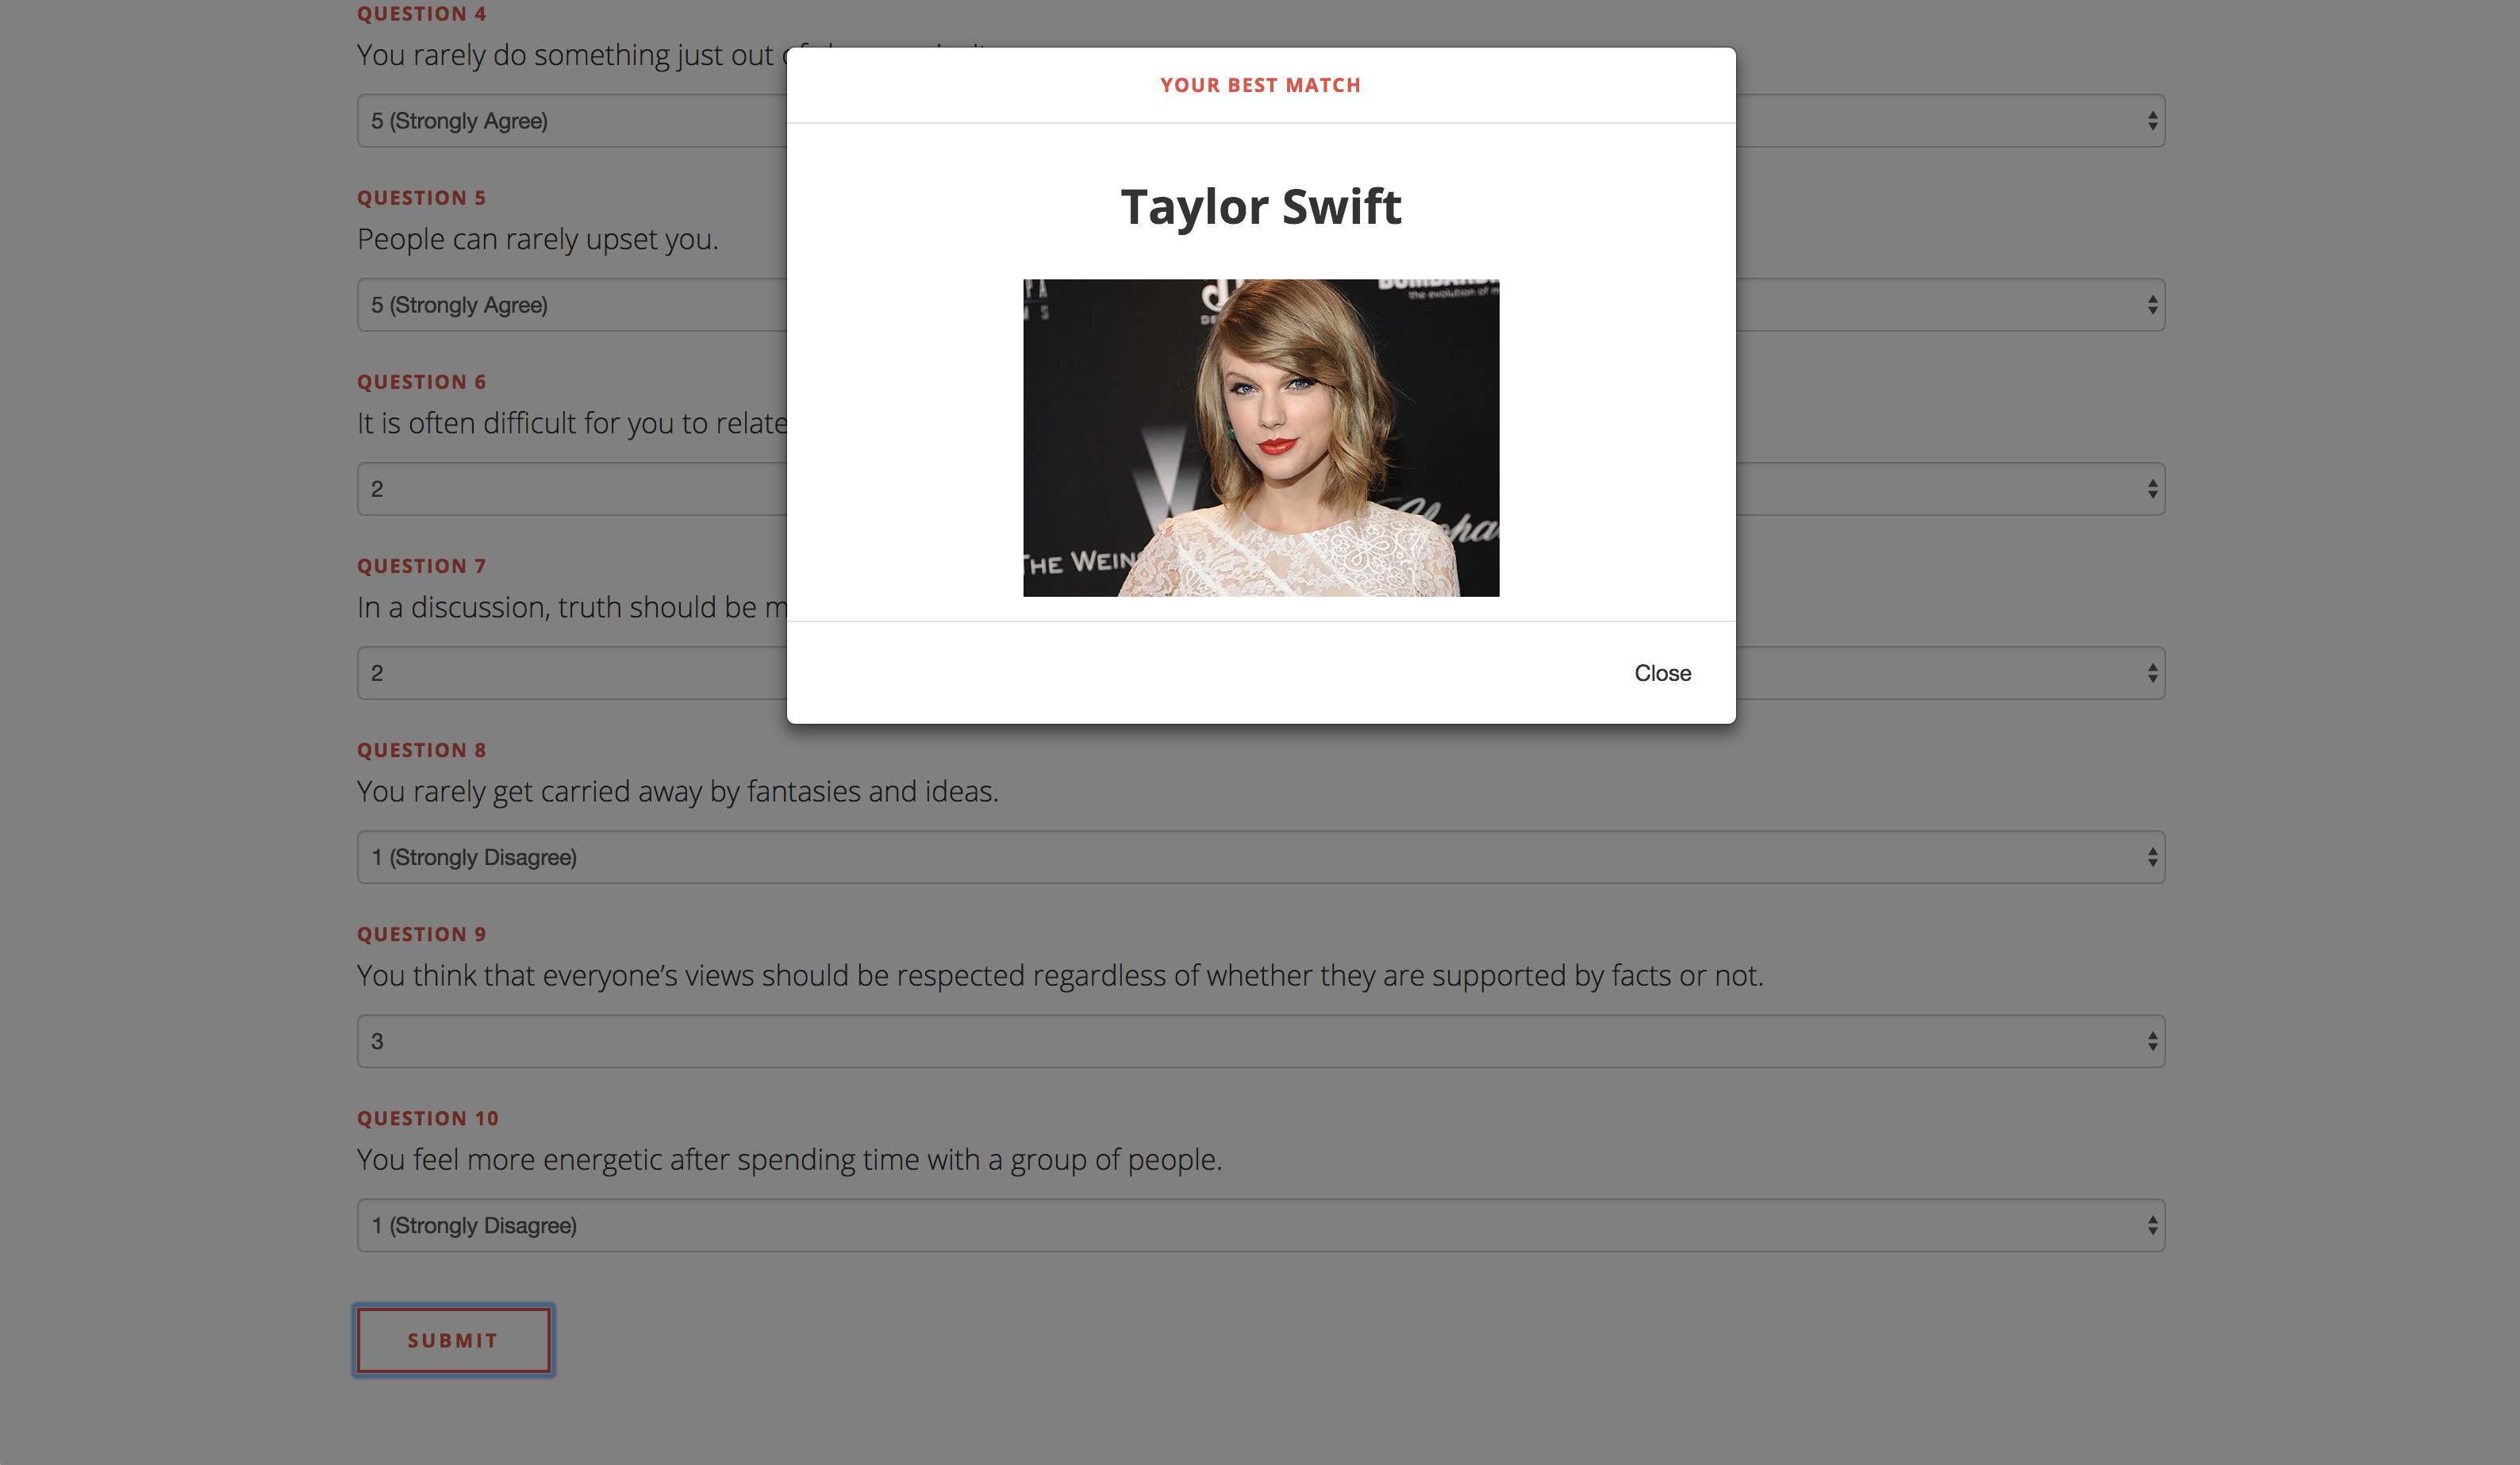Click the Submit button
This screenshot has width=2520, height=1465.
(x=453, y=1340)
